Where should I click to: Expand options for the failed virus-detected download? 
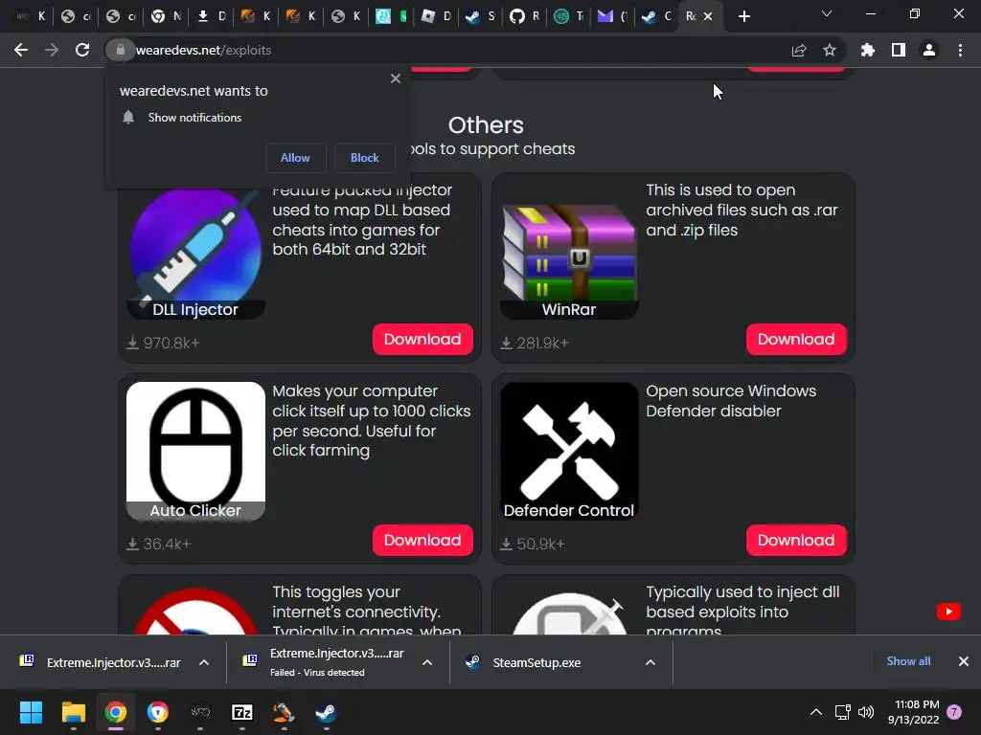(427, 662)
